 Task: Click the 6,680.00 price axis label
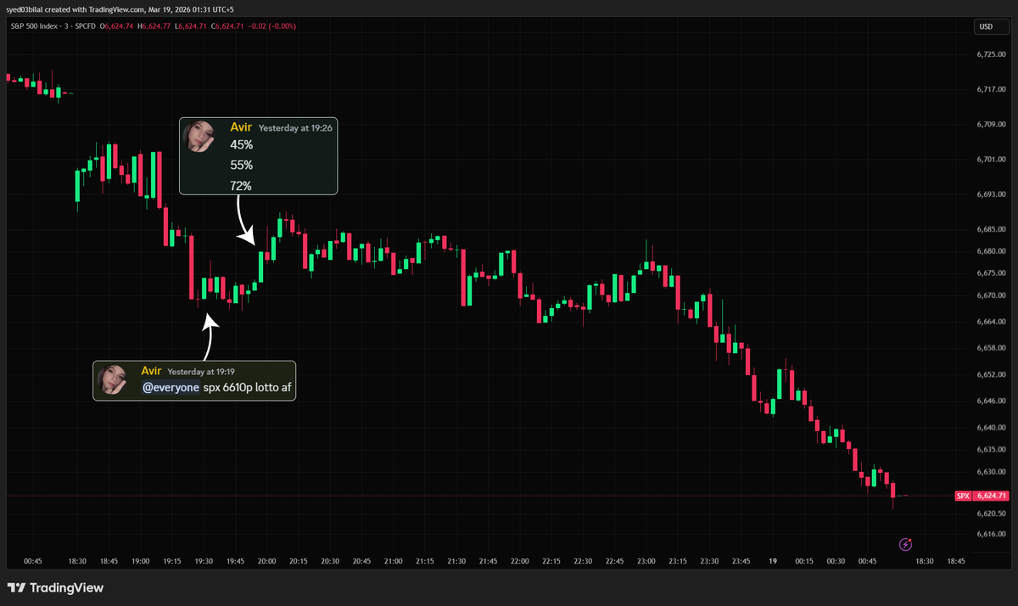(x=991, y=251)
